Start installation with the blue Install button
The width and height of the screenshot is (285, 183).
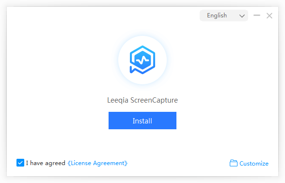coord(142,121)
